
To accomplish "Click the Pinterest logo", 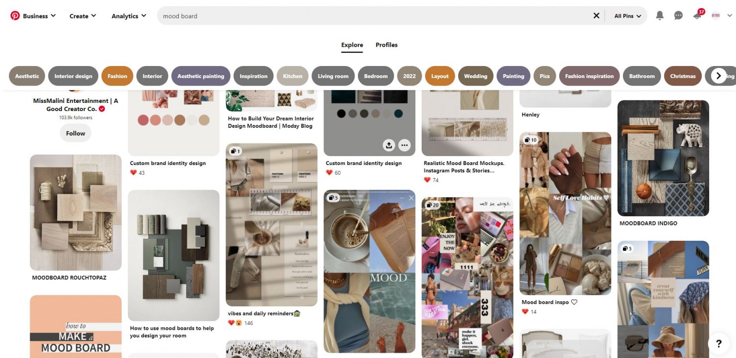I will 14,15.
